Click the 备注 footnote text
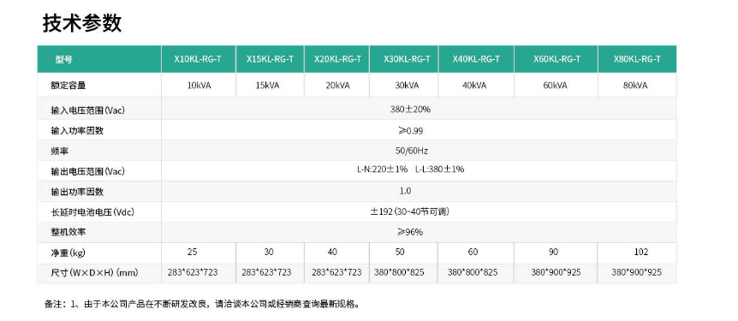 203,304
